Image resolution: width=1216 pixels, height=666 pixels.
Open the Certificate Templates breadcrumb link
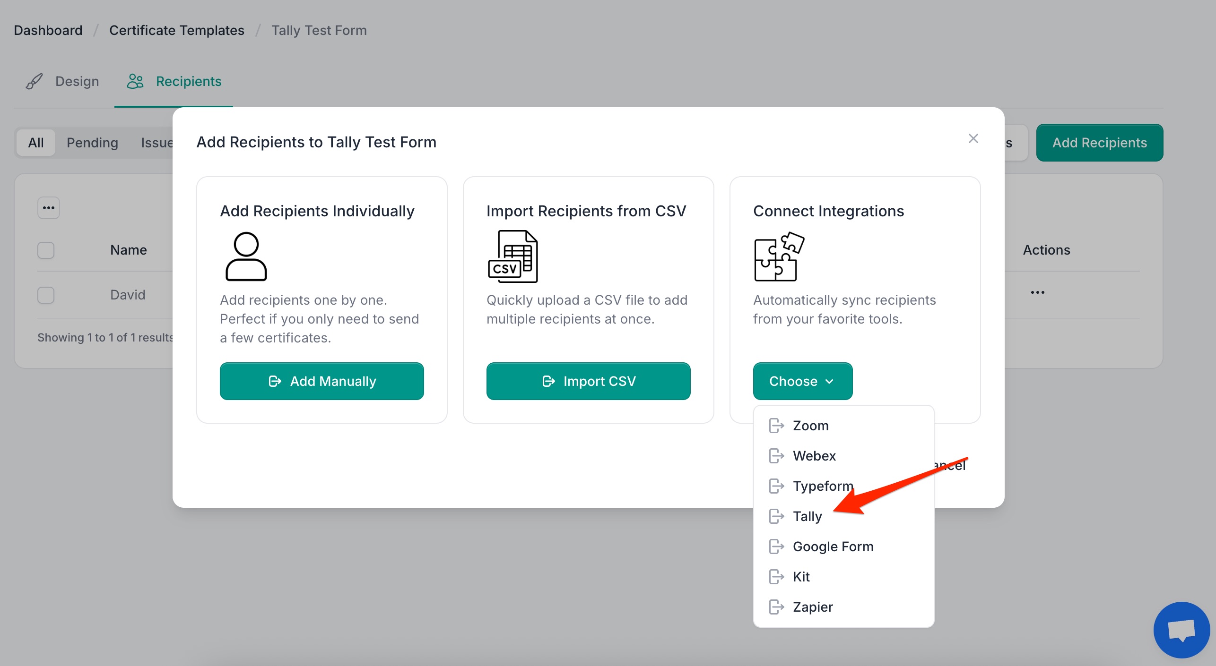tap(177, 30)
